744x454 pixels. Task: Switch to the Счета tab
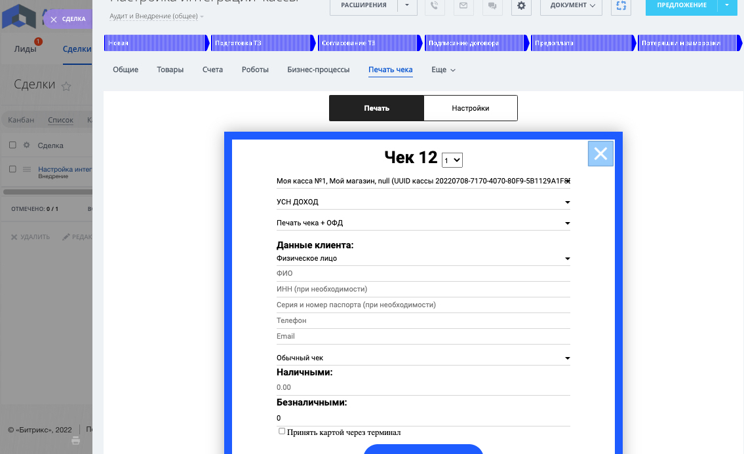(x=212, y=69)
